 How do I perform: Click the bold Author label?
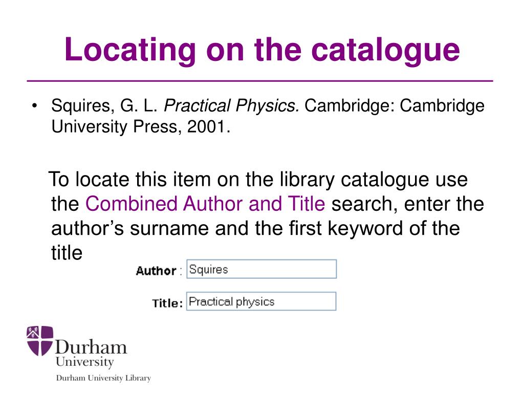click(x=156, y=271)
